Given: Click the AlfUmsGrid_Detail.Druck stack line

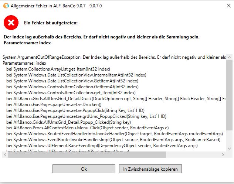Looking at the screenshot, I should (x=116, y=99).
